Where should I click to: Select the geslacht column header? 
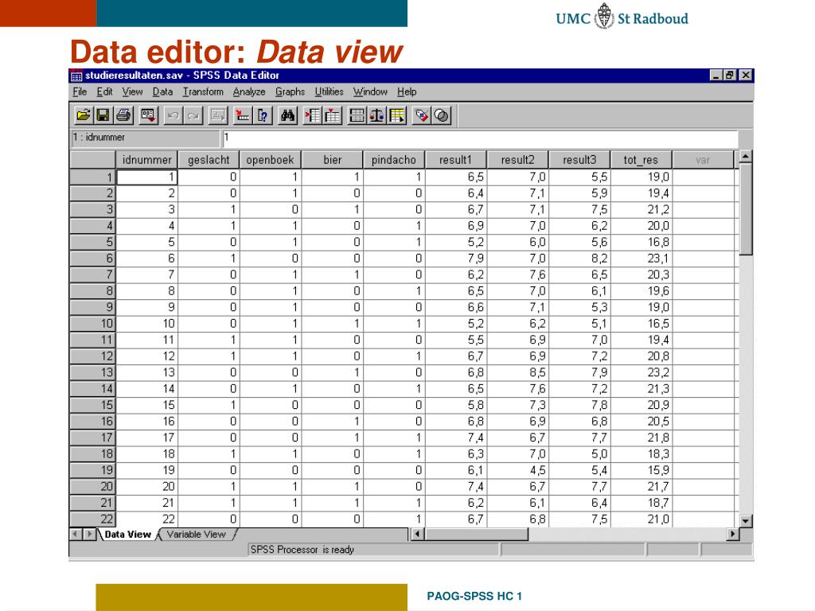tap(209, 160)
